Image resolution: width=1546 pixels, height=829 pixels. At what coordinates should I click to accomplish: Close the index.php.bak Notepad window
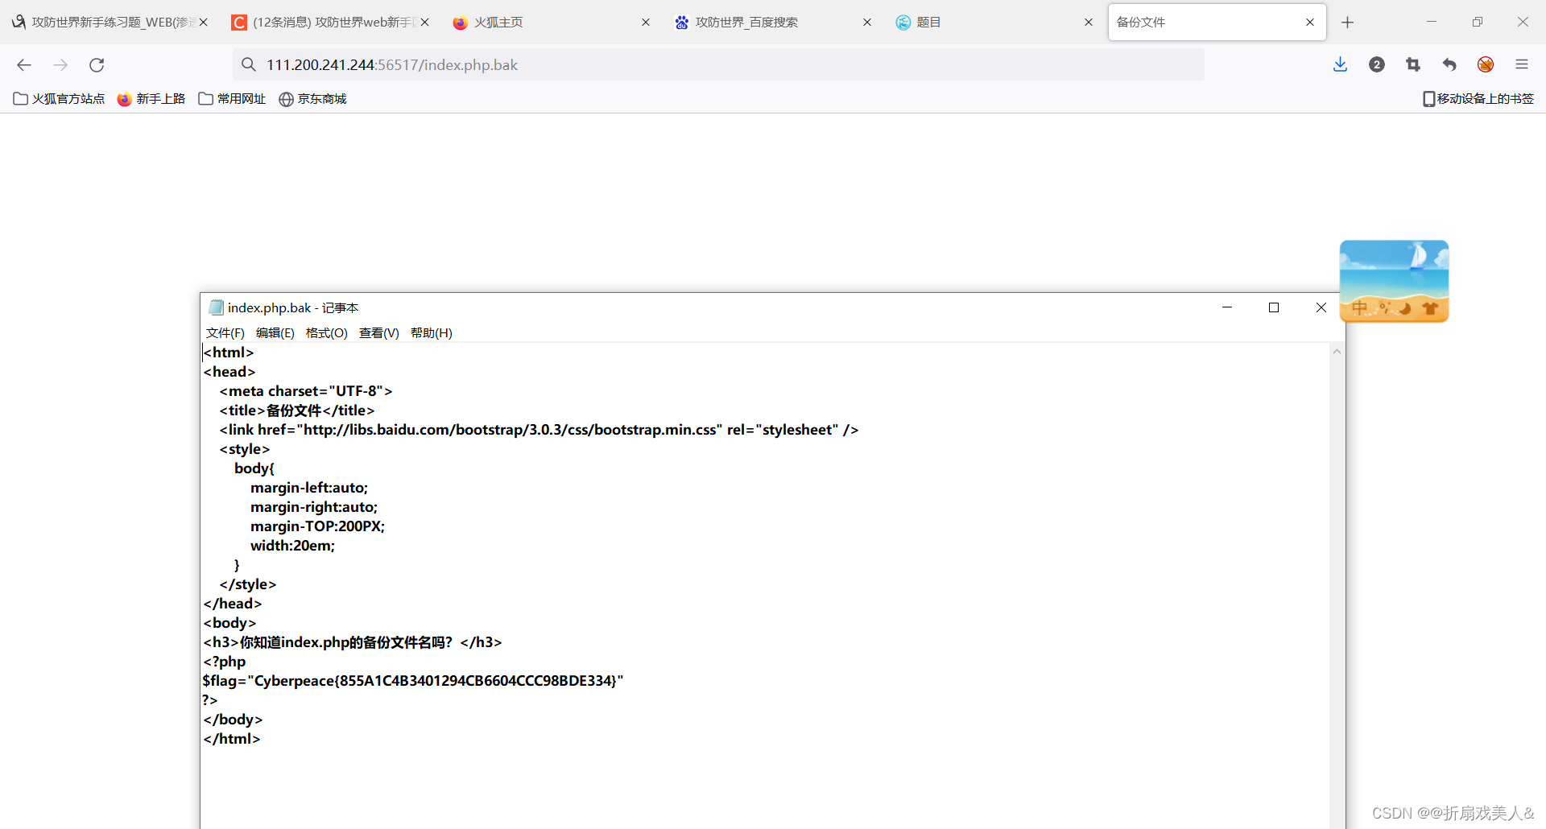coord(1321,307)
